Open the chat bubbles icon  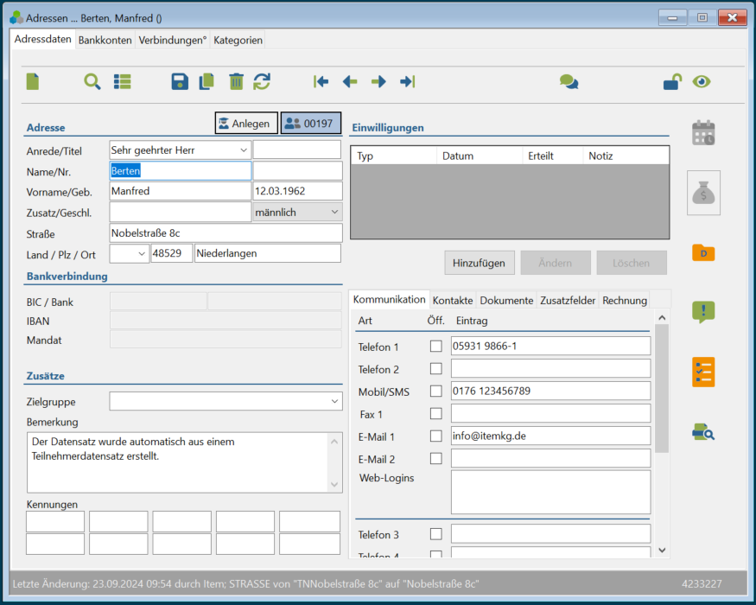[569, 81]
